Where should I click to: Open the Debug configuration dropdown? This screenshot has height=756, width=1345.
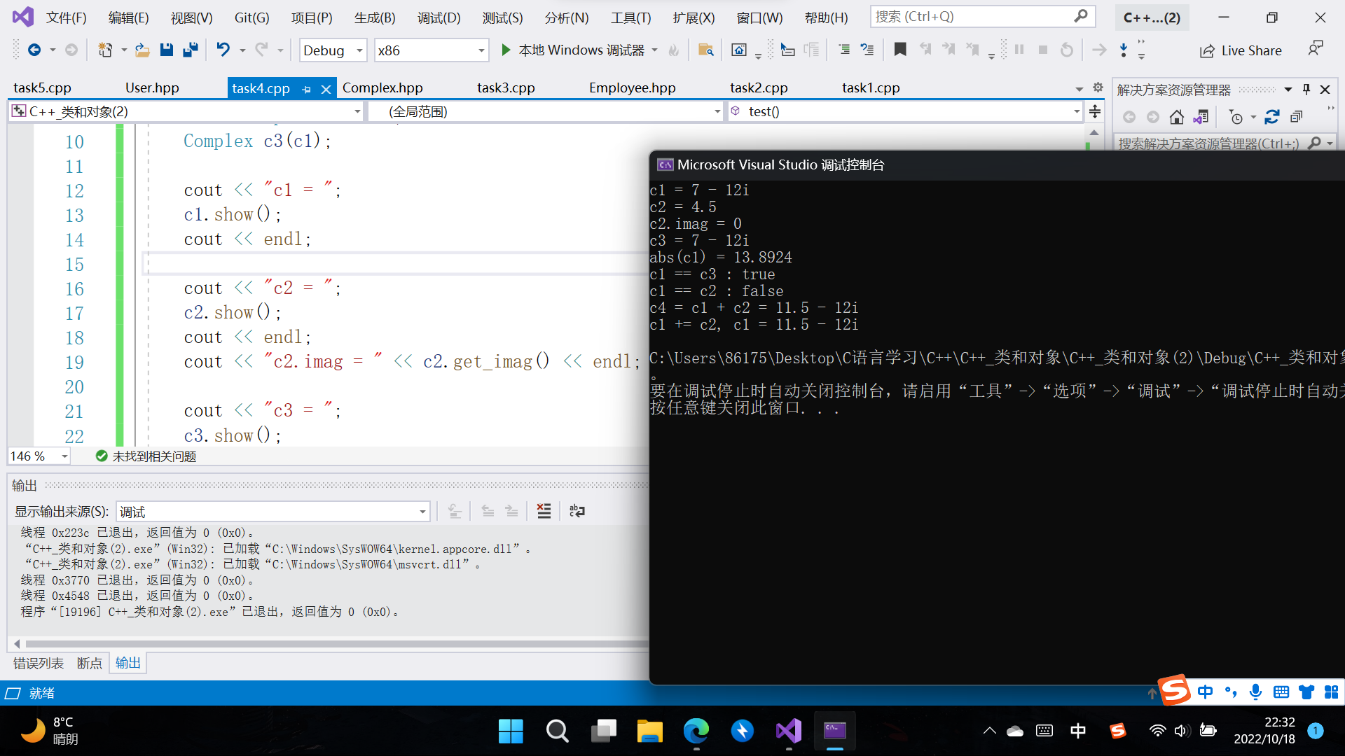(x=359, y=50)
